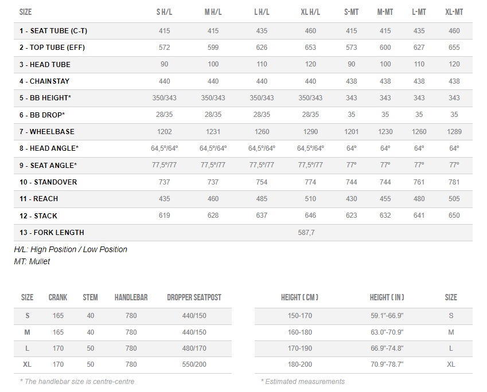
Task: Click the 12 - STACK row label
Action: click(x=38, y=215)
